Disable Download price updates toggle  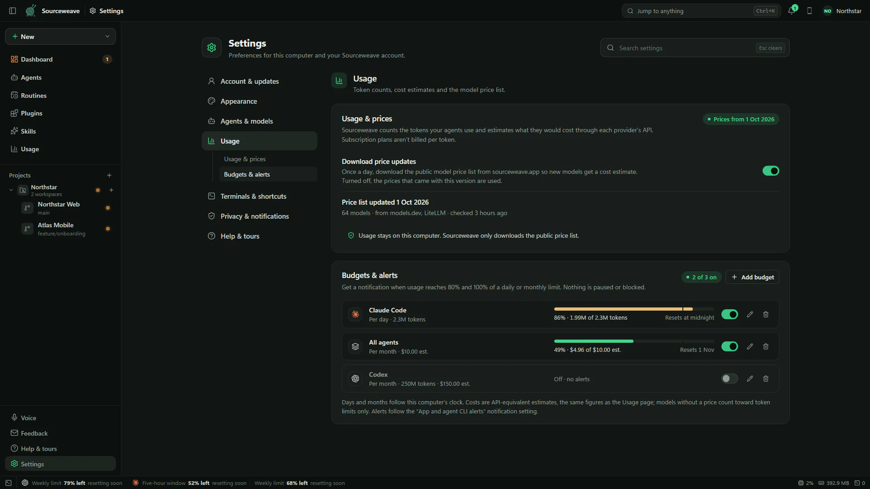[771, 171]
